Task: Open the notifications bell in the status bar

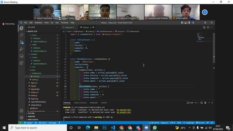Action: [212, 123]
